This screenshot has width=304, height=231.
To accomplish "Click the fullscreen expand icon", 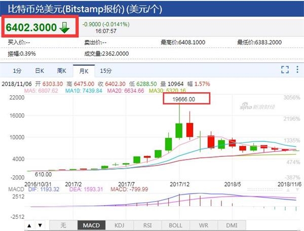I will tap(285, 69).
